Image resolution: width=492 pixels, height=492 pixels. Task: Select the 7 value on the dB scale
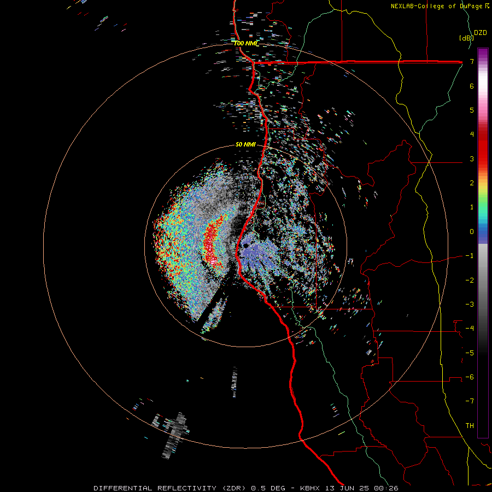(x=472, y=61)
